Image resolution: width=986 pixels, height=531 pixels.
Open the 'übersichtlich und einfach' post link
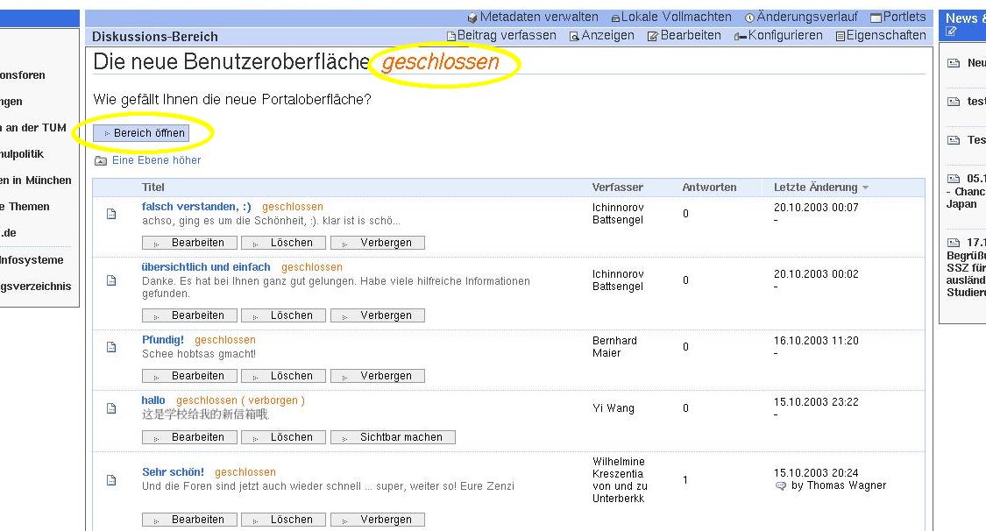point(206,267)
